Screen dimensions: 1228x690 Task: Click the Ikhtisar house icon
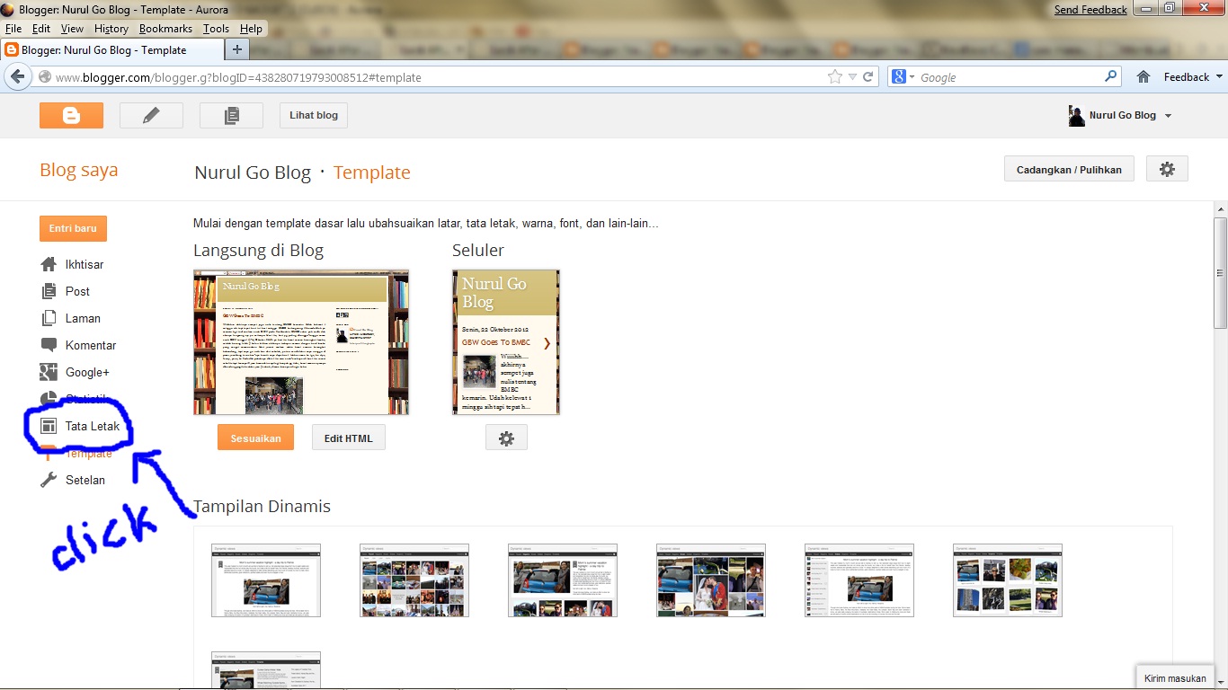coord(49,264)
